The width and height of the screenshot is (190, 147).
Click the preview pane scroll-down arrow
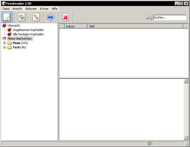(186, 138)
